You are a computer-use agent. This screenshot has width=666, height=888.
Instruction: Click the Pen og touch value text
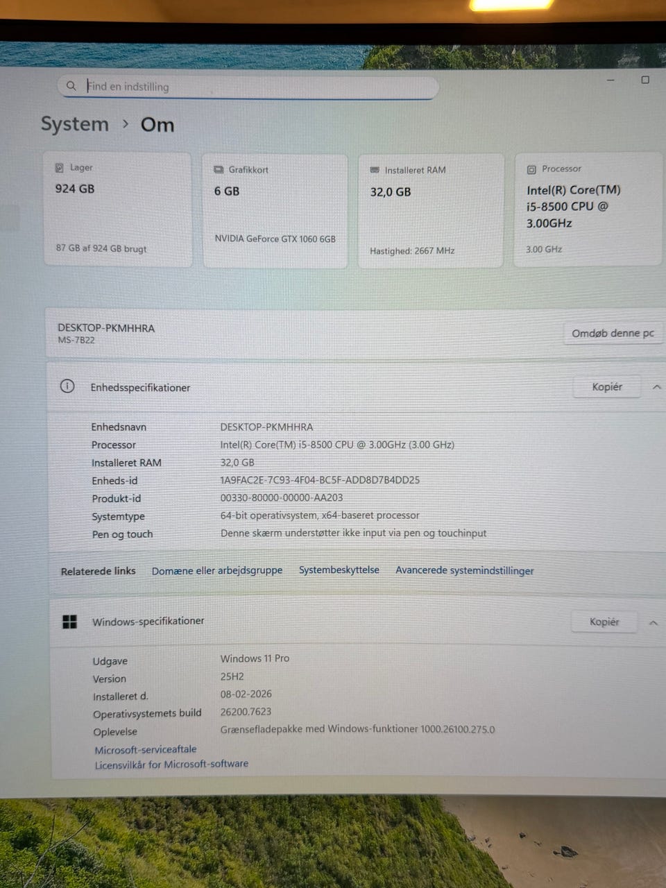pyautogui.click(x=353, y=533)
